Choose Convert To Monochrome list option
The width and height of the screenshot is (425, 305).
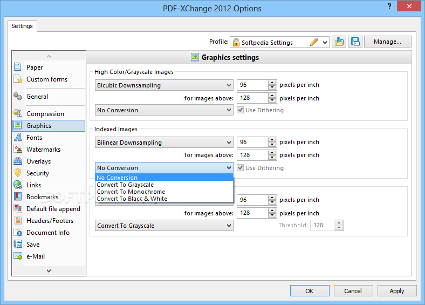(164, 192)
